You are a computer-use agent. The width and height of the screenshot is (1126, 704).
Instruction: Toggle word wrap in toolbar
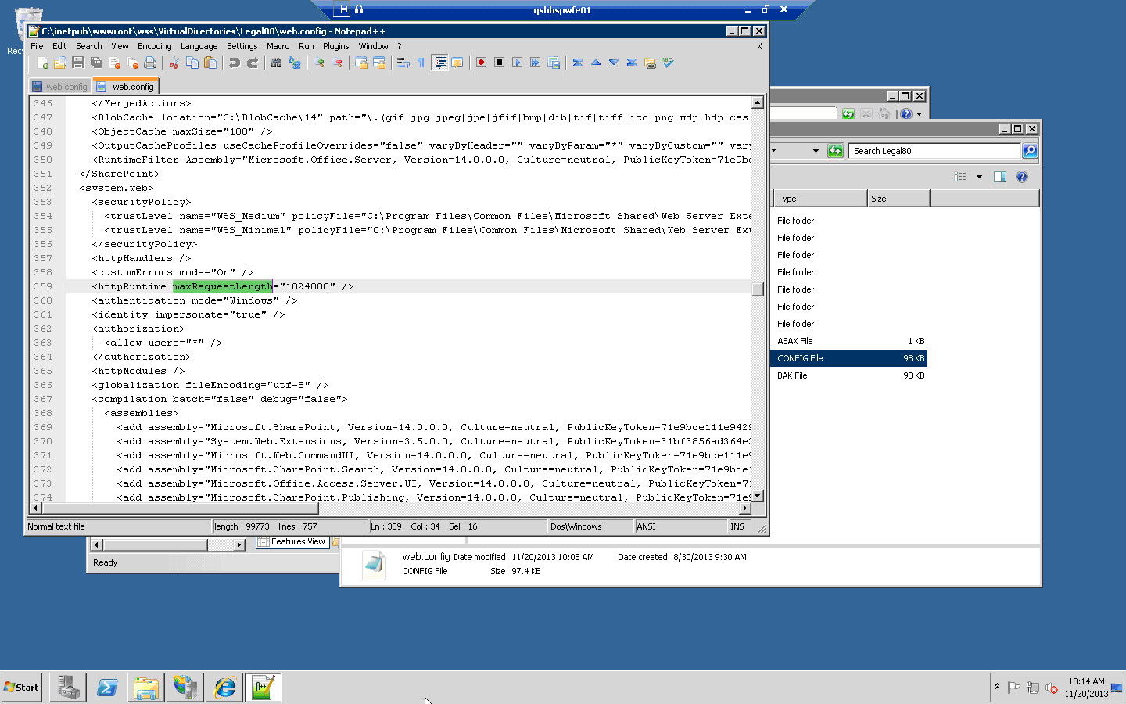click(x=403, y=63)
